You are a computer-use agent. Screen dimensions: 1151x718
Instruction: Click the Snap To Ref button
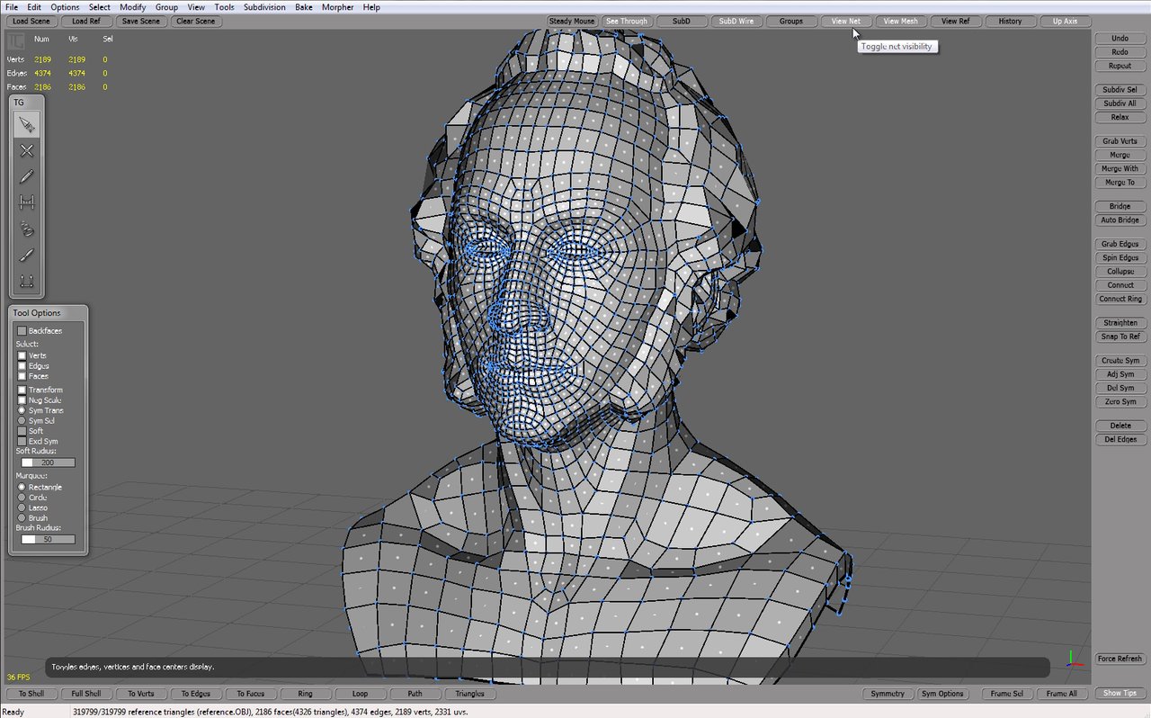pos(1120,337)
